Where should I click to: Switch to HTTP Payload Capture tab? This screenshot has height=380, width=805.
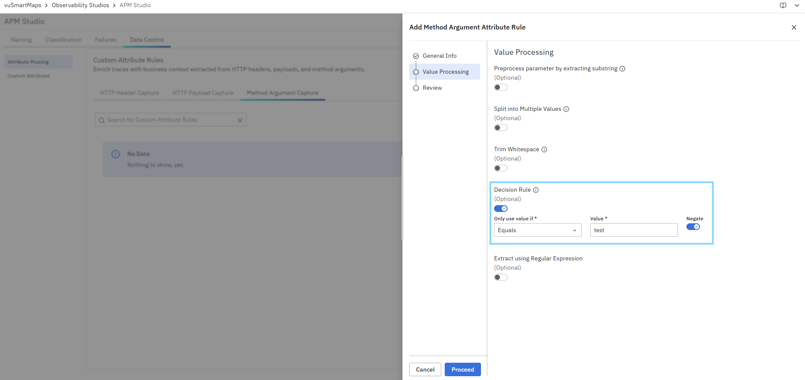coord(203,93)
